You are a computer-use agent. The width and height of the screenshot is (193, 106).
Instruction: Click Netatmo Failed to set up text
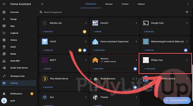(x=110, y=61)
